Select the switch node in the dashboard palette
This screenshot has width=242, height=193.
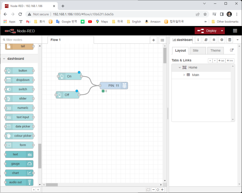point(19,89)
